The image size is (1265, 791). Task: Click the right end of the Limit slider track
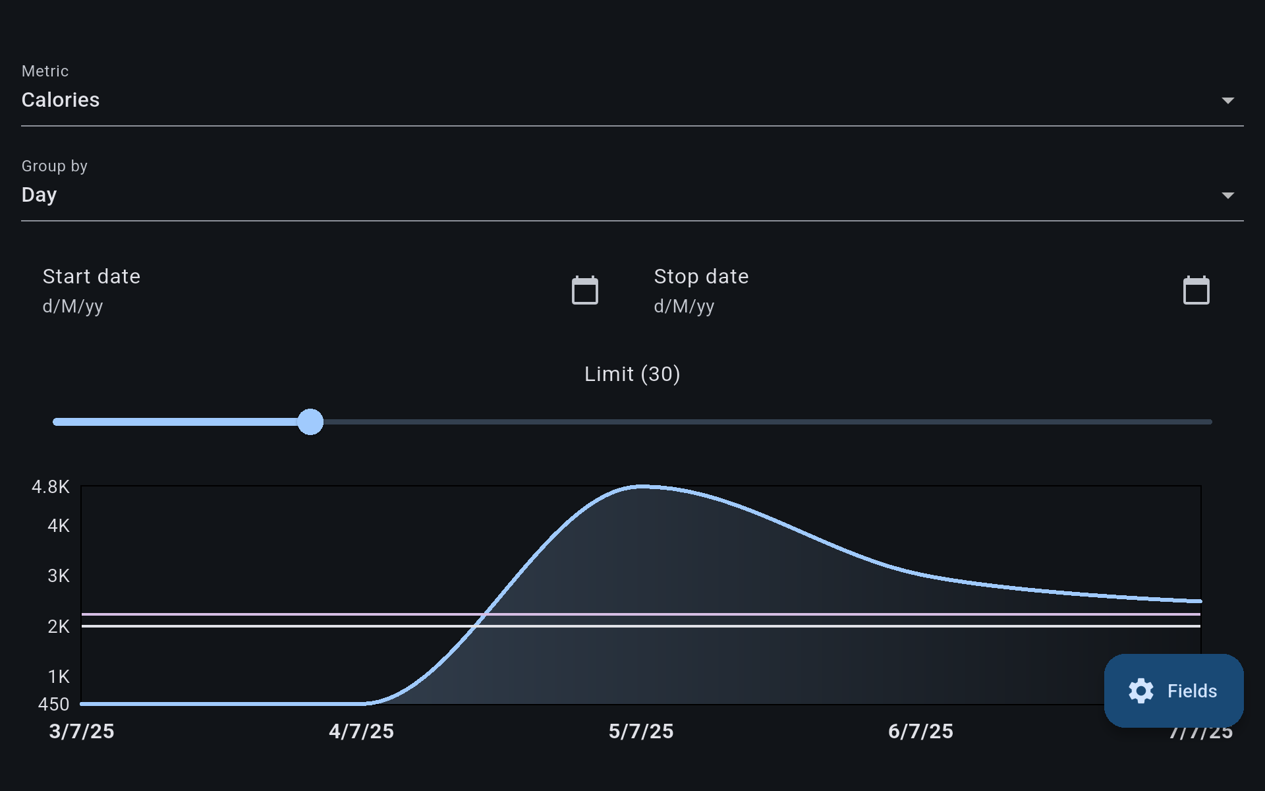[x=1207, y=422]
